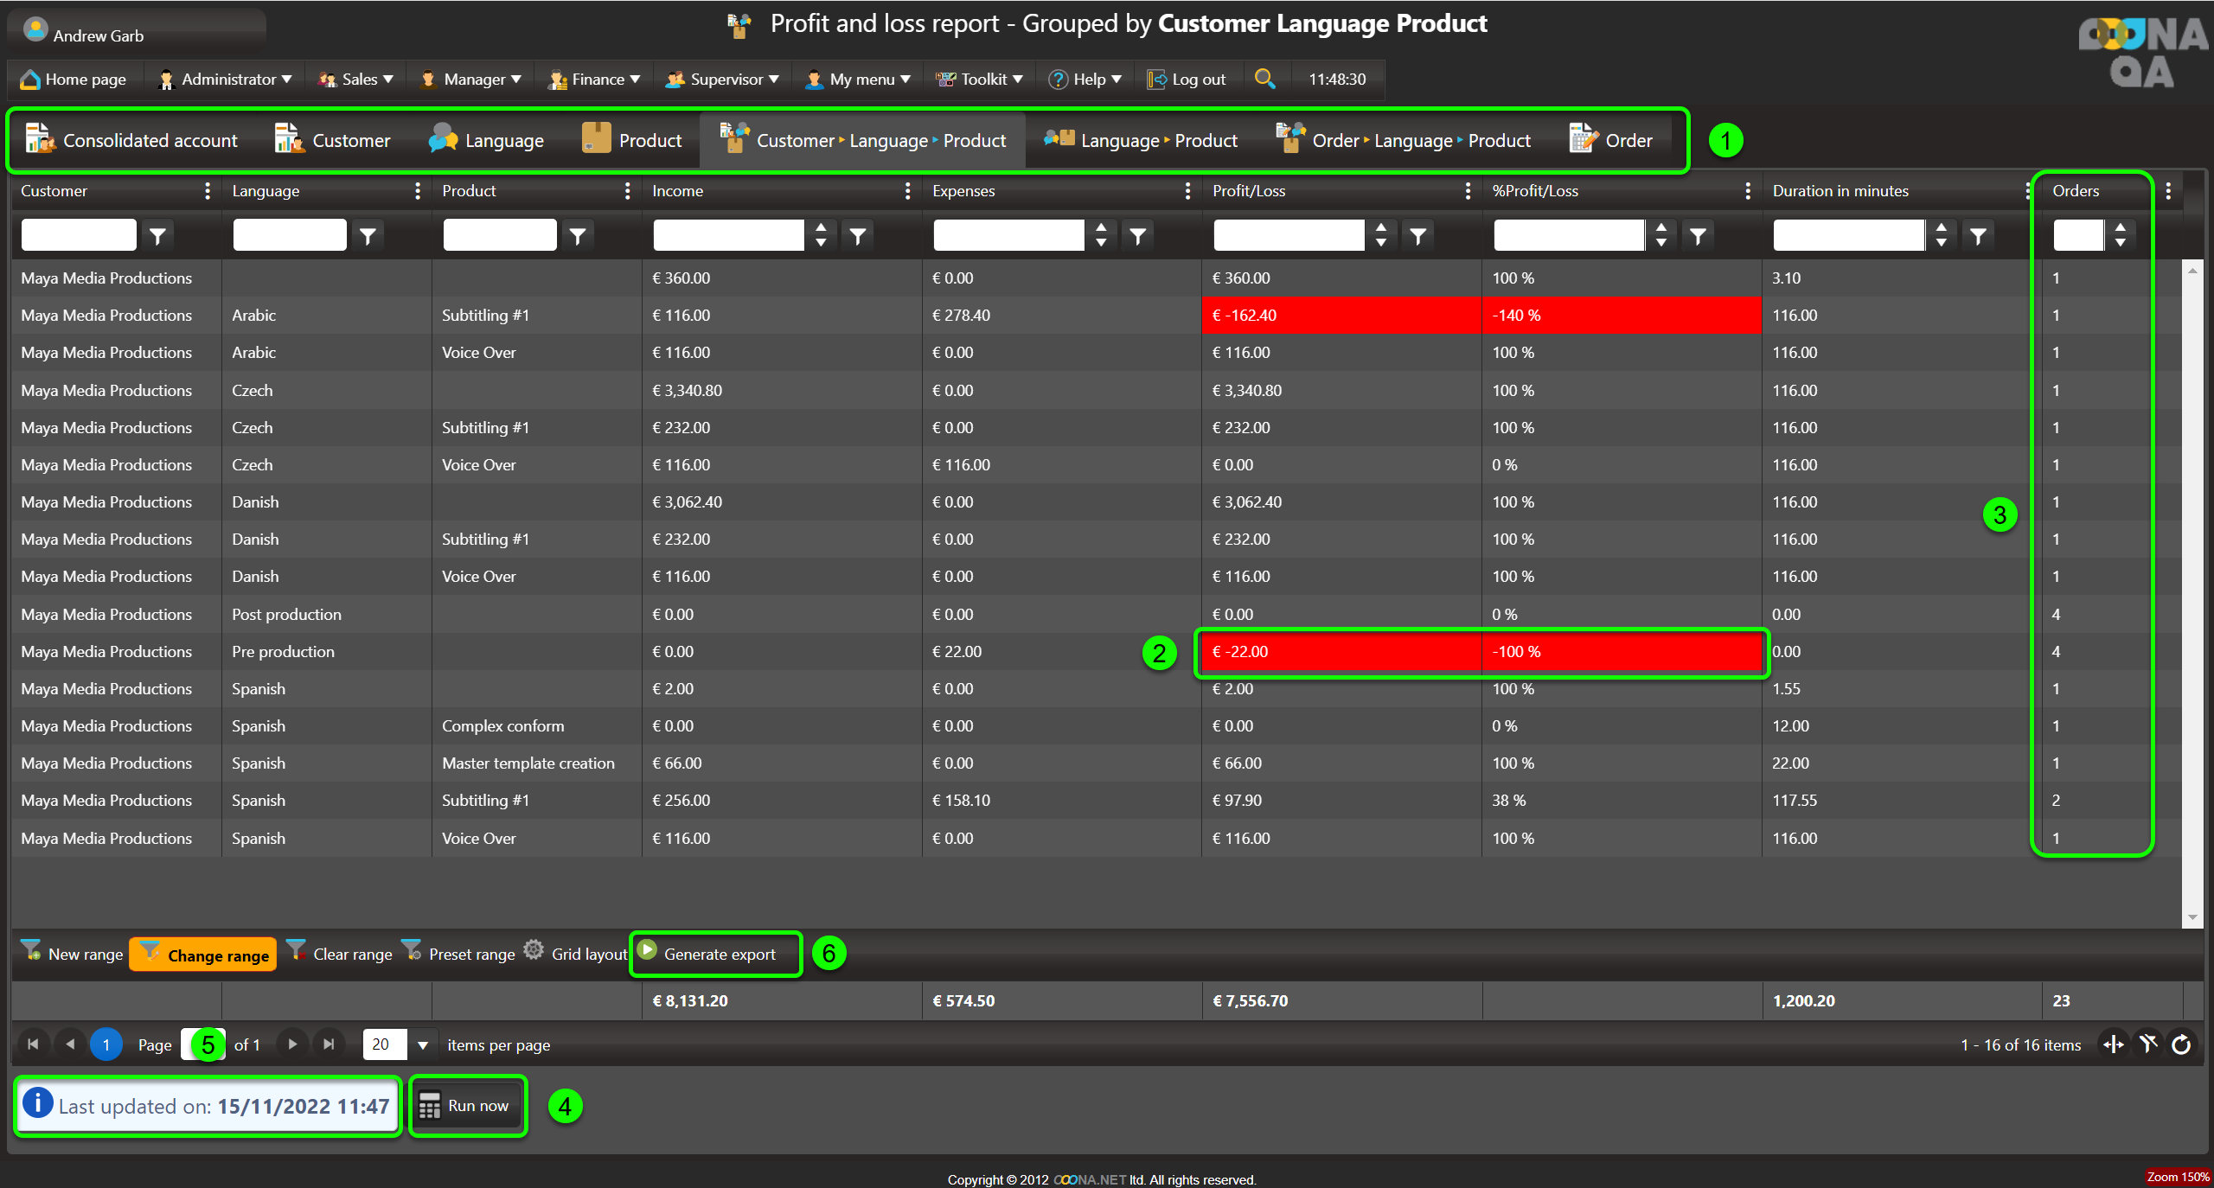Click the refresh icon at grid bottom right
Screen dimensions: 2214x1188
pos(2181,1044)
